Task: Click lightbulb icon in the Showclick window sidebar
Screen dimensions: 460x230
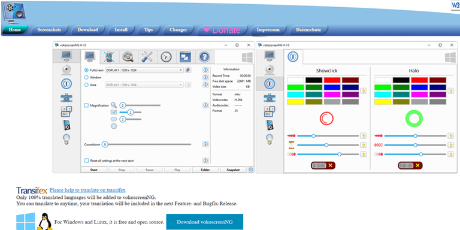Action: (270, 139)
